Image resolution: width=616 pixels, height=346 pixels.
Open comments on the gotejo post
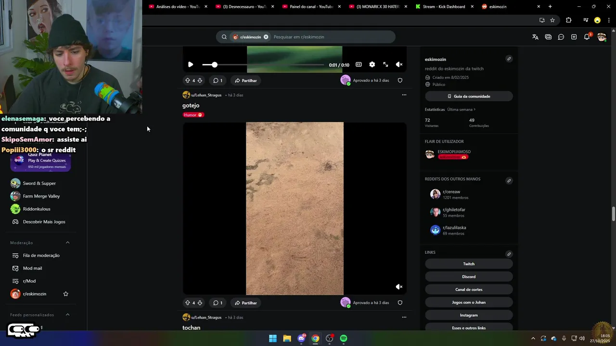point(218,303)
